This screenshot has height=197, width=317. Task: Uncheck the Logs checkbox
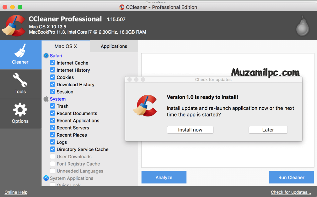(52, 142)
